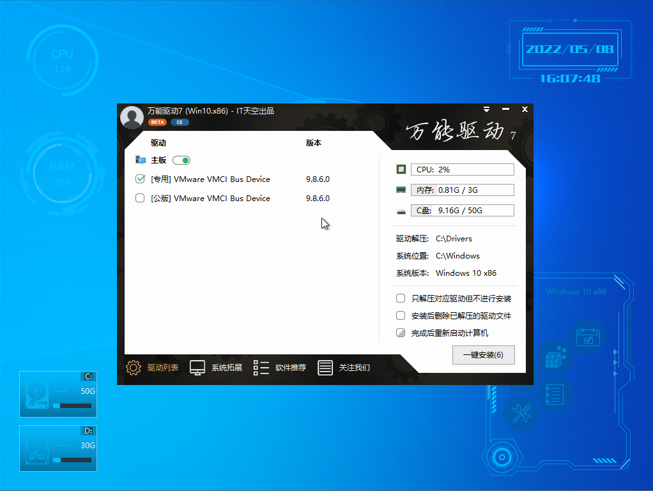Click the document icon for 关注我们
The height and width of the screenshot is (491, 653).
coord(325,368)
